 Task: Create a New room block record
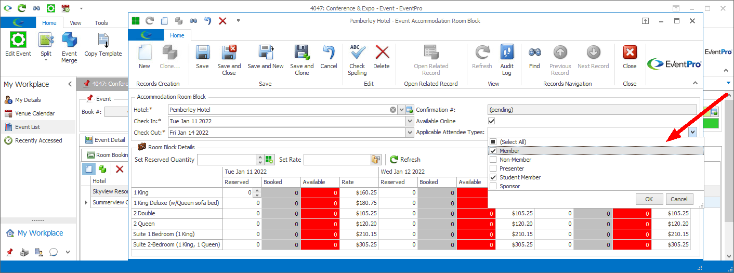click(145, 57)
